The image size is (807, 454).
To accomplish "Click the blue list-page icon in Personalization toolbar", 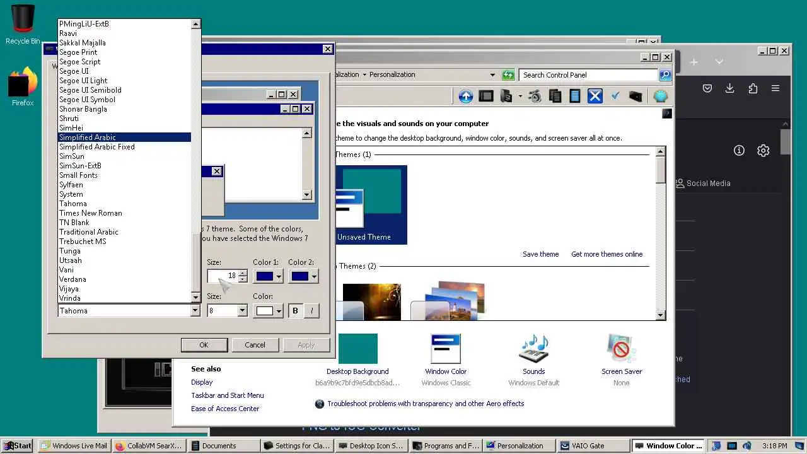I will pyautogui.click(x=574, y=96).
